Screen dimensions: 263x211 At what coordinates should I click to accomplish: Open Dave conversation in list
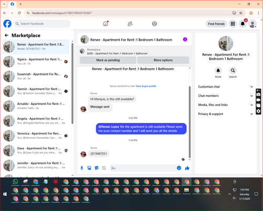[35, 150]
